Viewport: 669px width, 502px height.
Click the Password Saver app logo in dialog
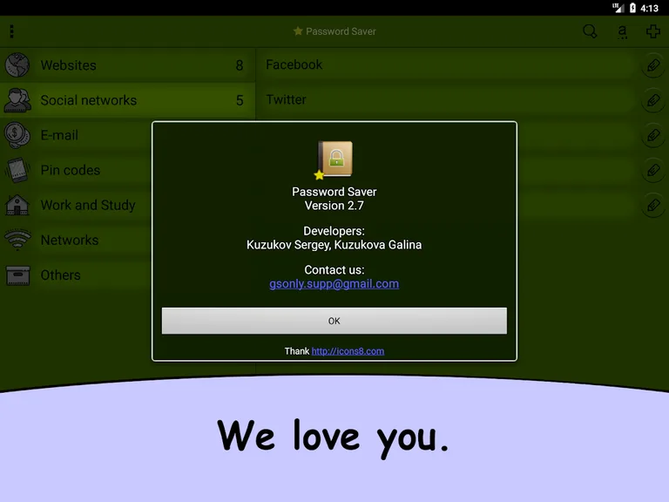click(334, 159)
